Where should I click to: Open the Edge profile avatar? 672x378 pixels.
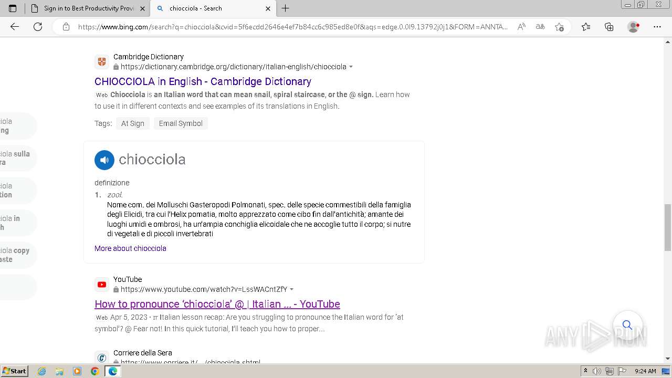coord(634,27)
